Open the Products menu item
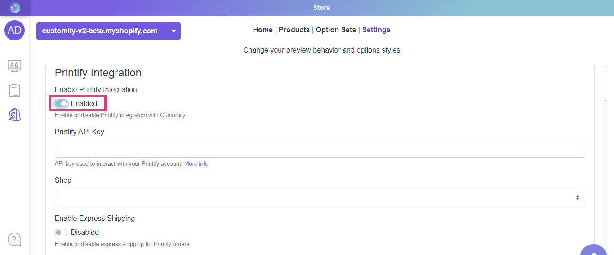Screen dimensions: 614x255 294,30
